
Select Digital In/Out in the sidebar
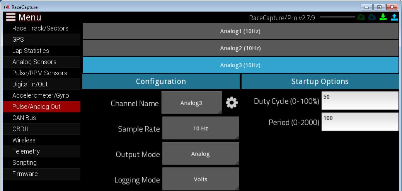point(42,84)
